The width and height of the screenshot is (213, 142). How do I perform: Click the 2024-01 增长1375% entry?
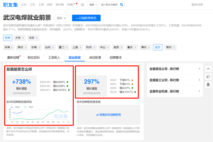pyautogui.click(x=55, y=90)
